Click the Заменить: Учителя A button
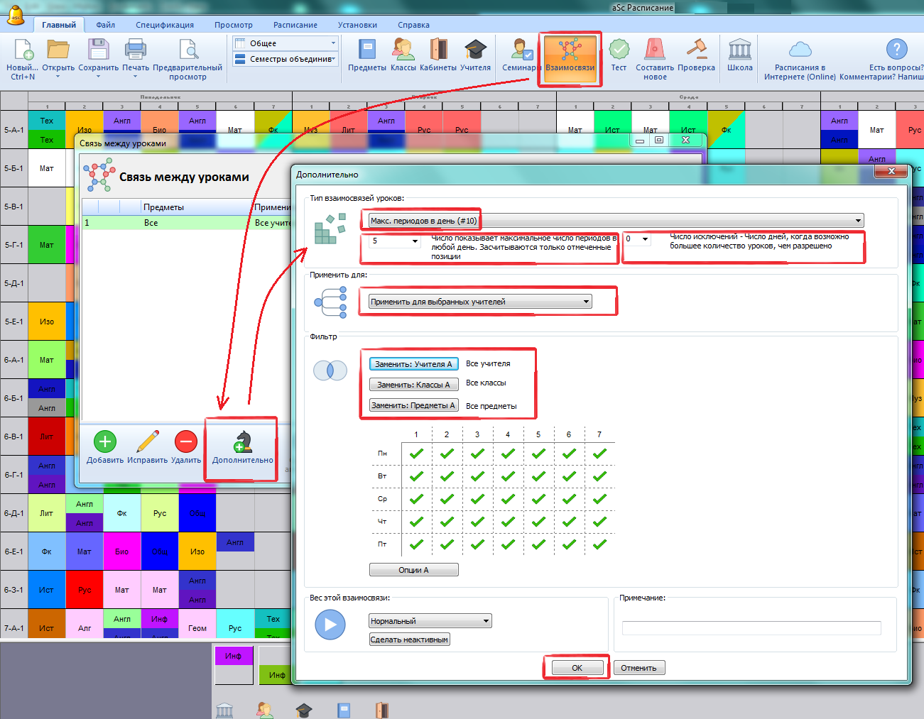The height and width of the screenshot is (719, 924). coord(413,364)
